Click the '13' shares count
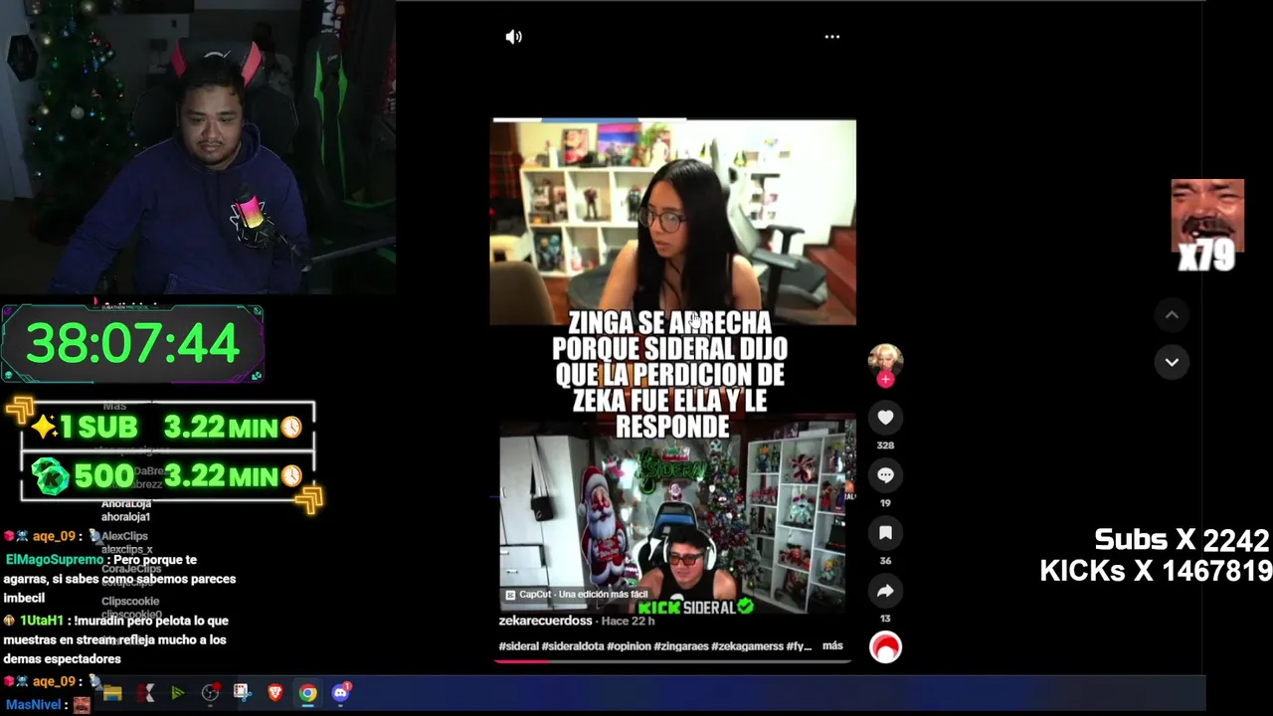1273x716 pixels. [885, 619]
